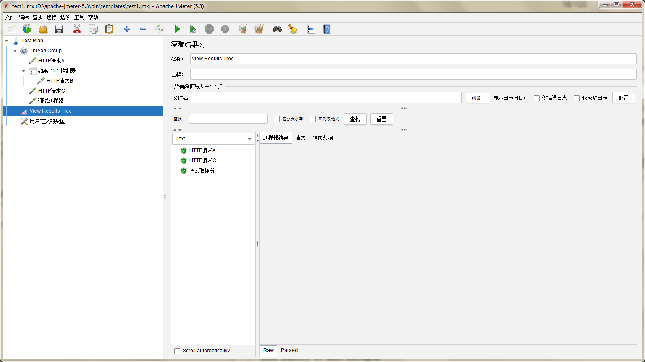Click the Search (binoculars) toolbar icon

click(x=277, y=29)
